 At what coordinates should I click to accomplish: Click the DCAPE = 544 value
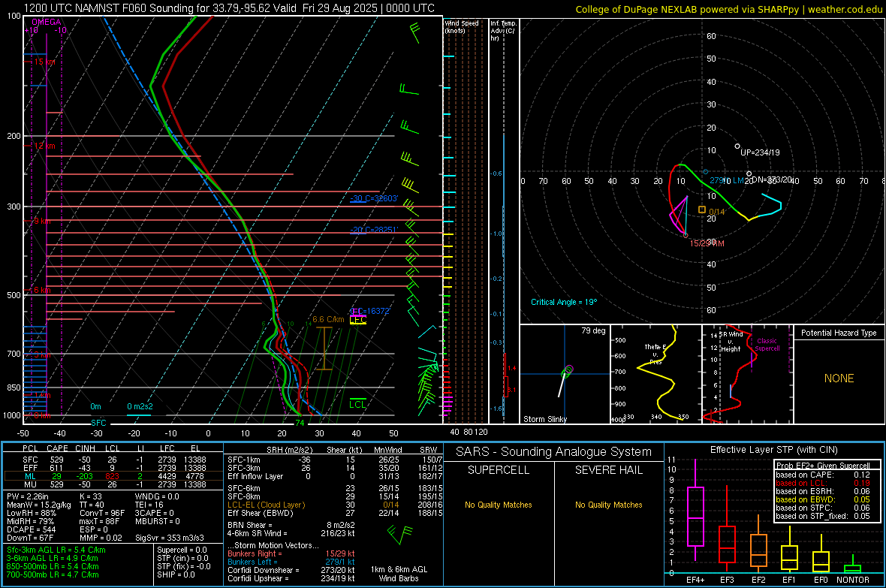point(32,529)
